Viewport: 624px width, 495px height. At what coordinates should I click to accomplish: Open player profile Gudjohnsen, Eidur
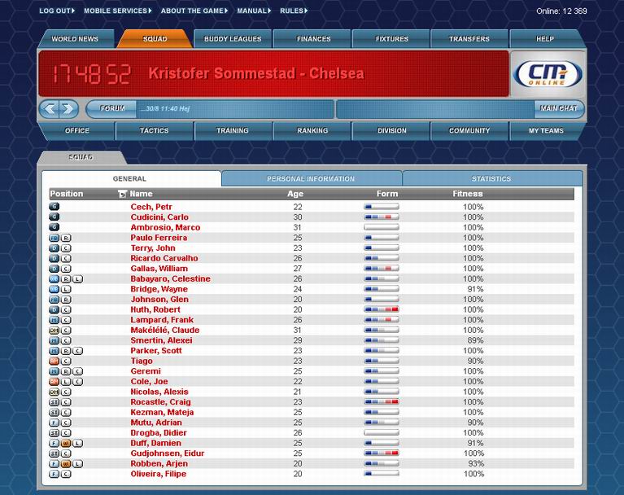point(167,453)
